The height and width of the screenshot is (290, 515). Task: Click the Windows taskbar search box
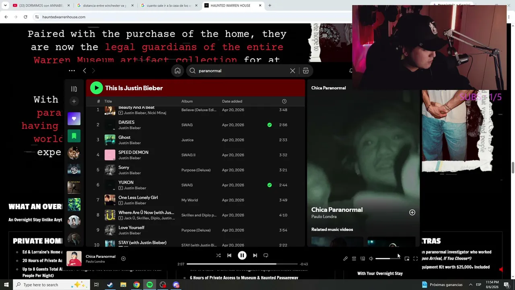[52, 285]
